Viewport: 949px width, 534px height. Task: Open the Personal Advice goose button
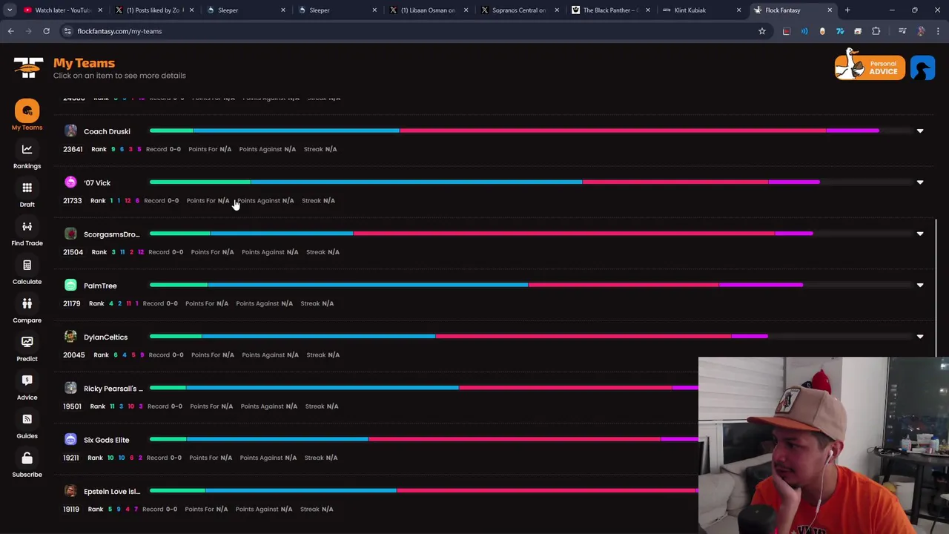pyautogui.click(x=869, y=67)
